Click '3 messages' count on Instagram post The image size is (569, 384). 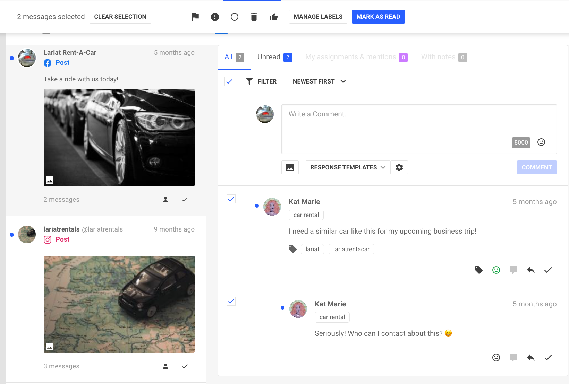click(x=61, y=366)
